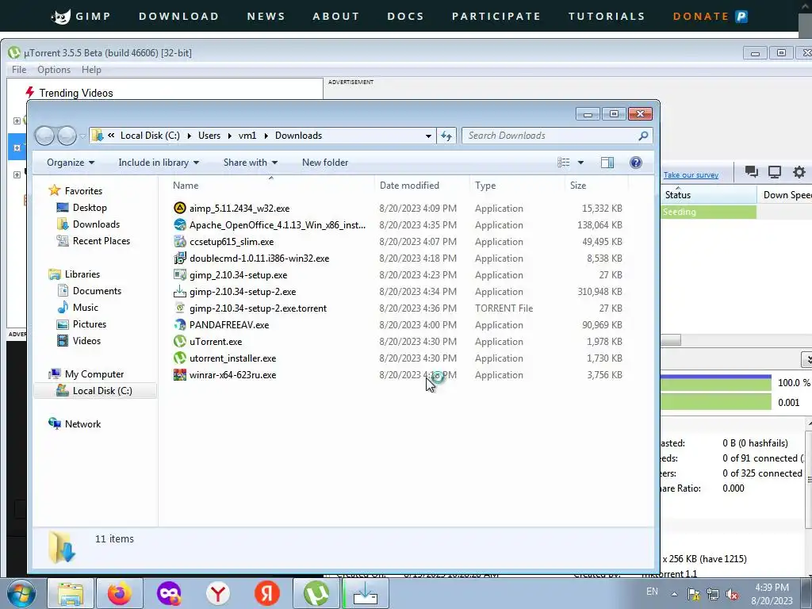The height and width of the screenshot is (609, 812).
Task: Open the GIMP Docs page
Action: (x=405, y=17)
